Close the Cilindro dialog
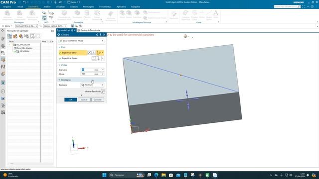 [x=104, y=35]
